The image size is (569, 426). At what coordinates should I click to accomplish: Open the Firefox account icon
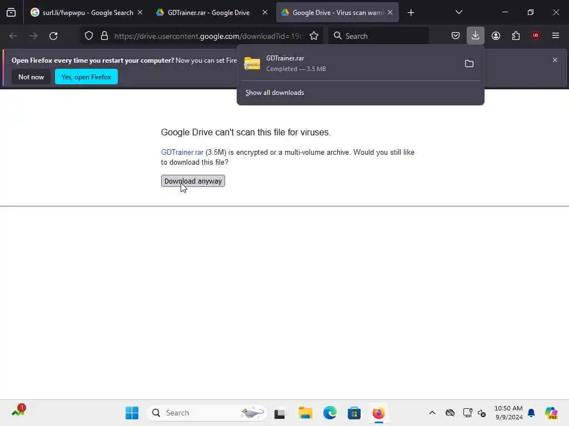click(x=496, y=36)
